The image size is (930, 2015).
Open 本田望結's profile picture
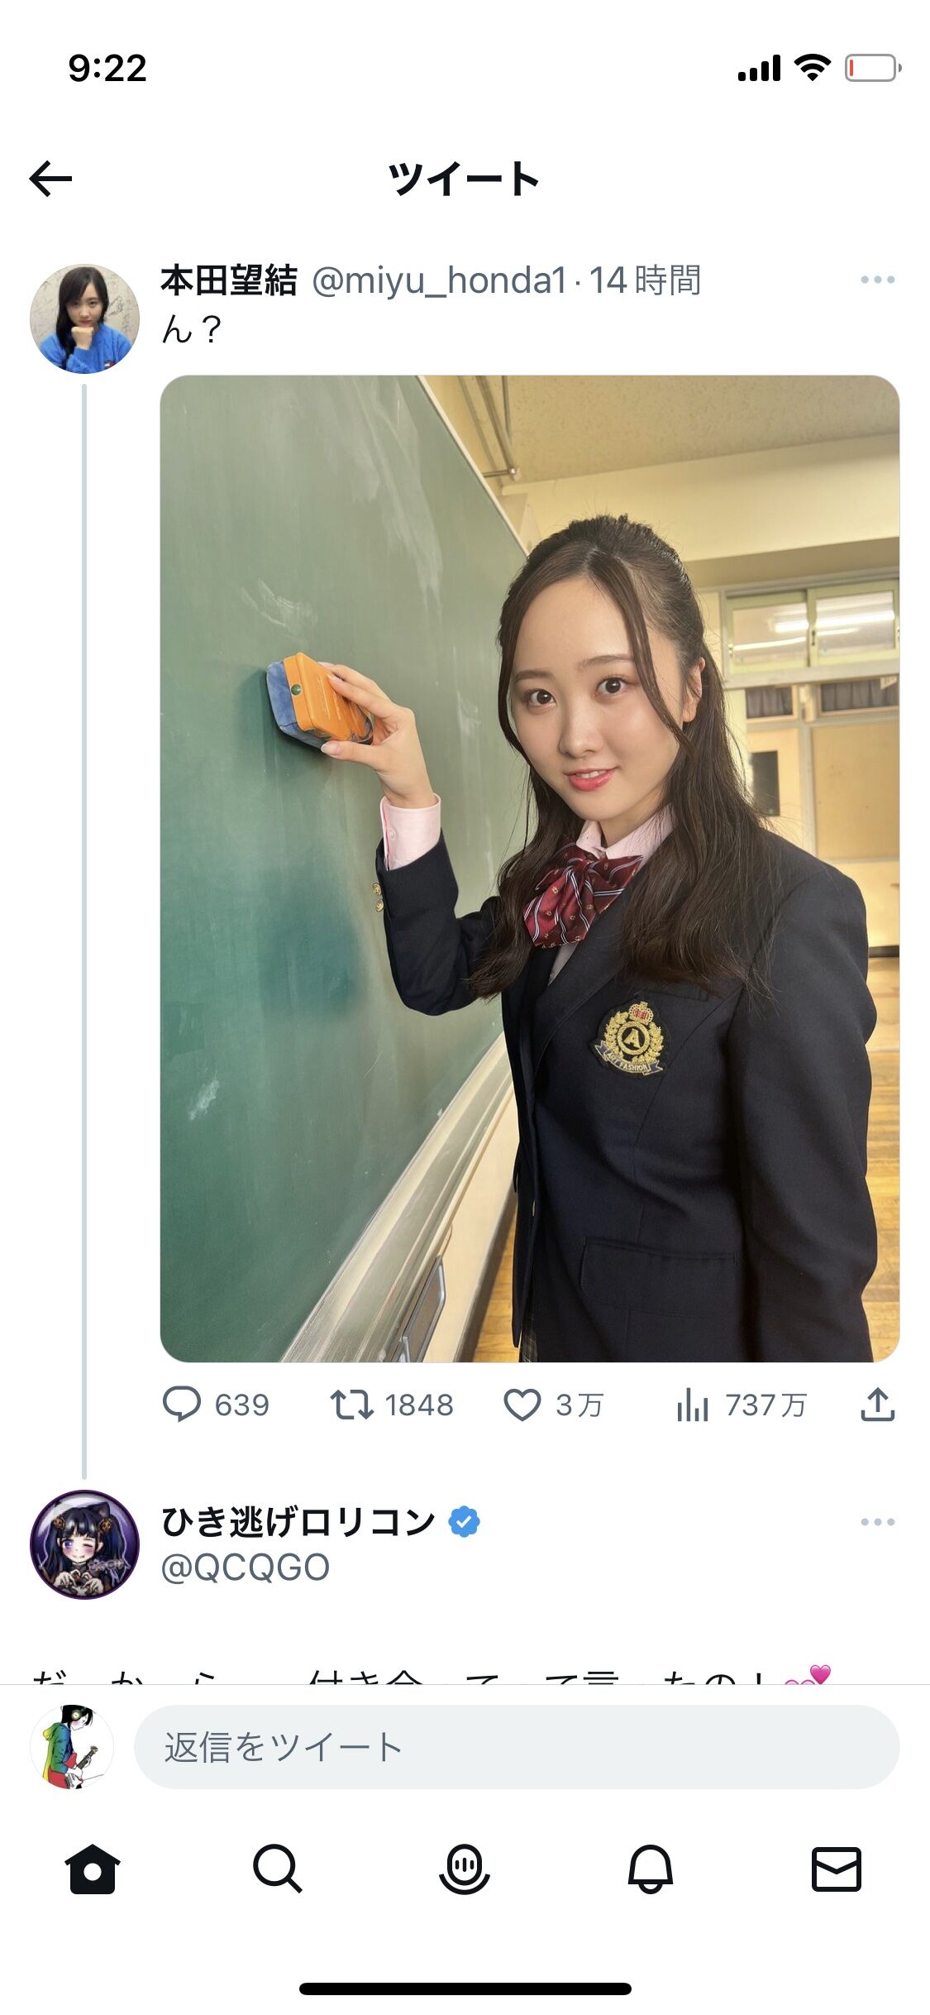tap(84, 318)
